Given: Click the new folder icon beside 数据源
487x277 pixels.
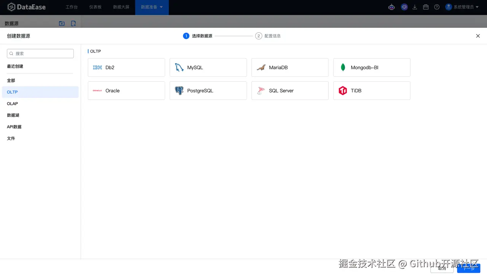Looking at the screenshot, I should click(62, 24).
